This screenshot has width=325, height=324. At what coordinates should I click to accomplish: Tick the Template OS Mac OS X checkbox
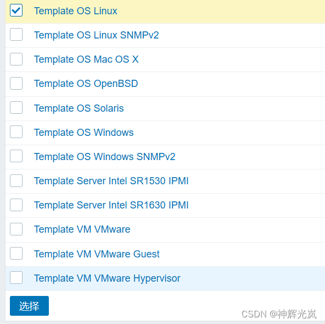[16, 59]
